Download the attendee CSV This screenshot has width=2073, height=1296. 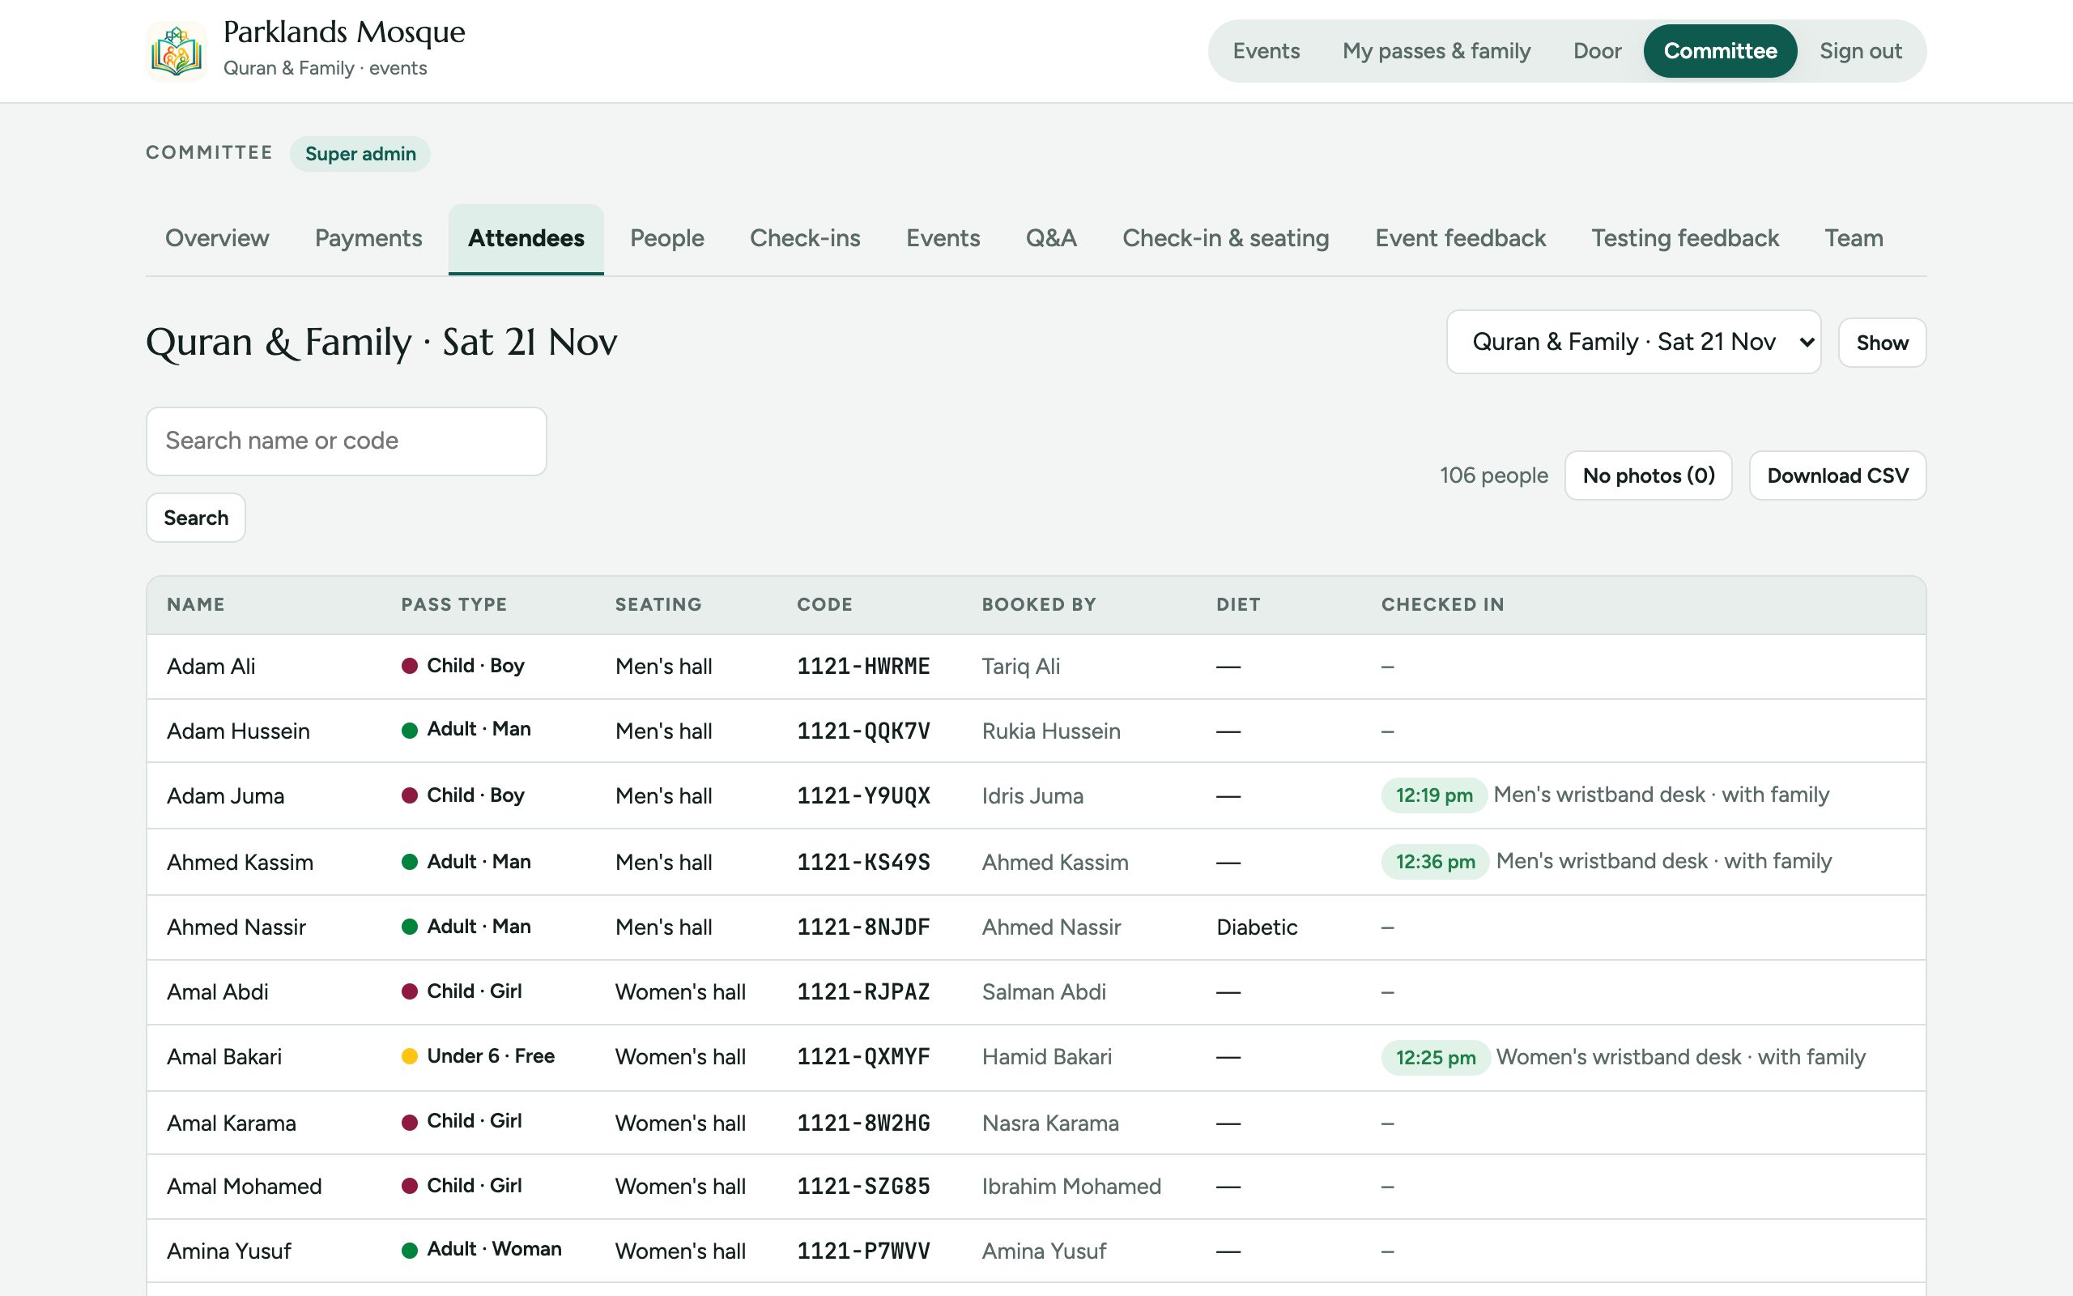pyautogui.click(x=1837, y=475)
